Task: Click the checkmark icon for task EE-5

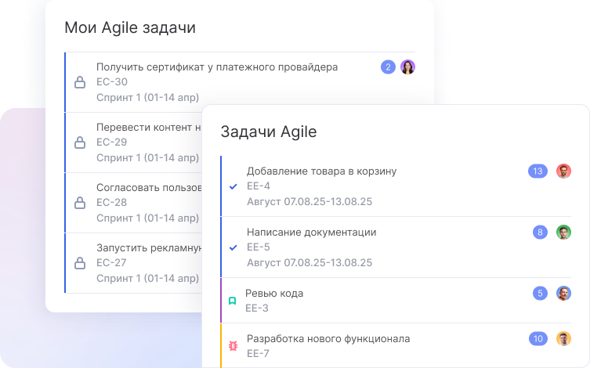Action: pyautogui.click(x=233, y=247)
